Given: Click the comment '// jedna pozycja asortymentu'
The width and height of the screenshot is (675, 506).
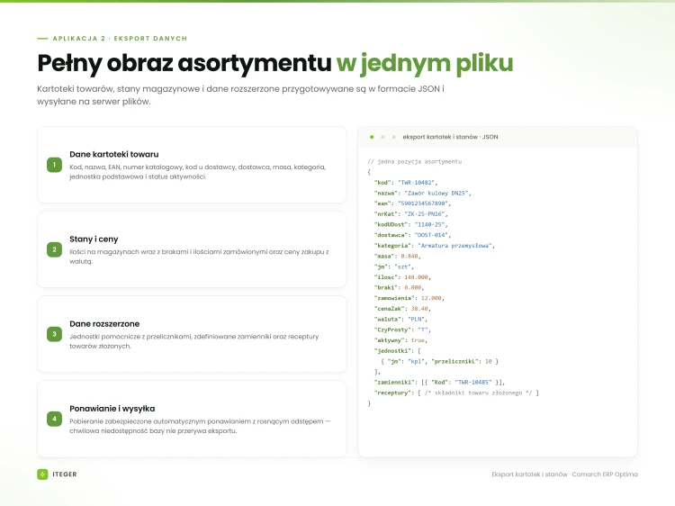Looking at the screenshot, I should click(x=415, y=161).
